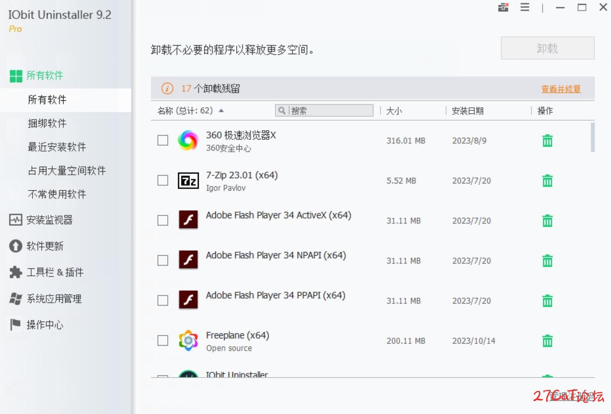611x414 pixels.
Task: Open 所有软件 submenu item
Action: point(66,100)
